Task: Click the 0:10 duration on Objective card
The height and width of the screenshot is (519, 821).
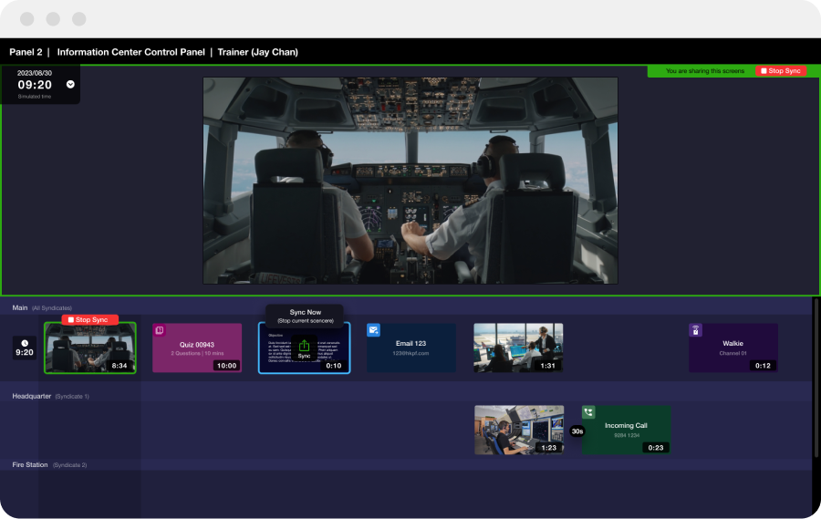Action: tap(334, 366)
